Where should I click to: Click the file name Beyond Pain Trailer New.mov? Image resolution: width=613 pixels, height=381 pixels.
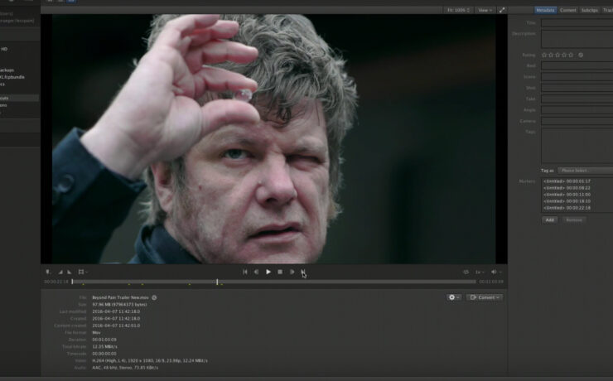click(120, 298)
